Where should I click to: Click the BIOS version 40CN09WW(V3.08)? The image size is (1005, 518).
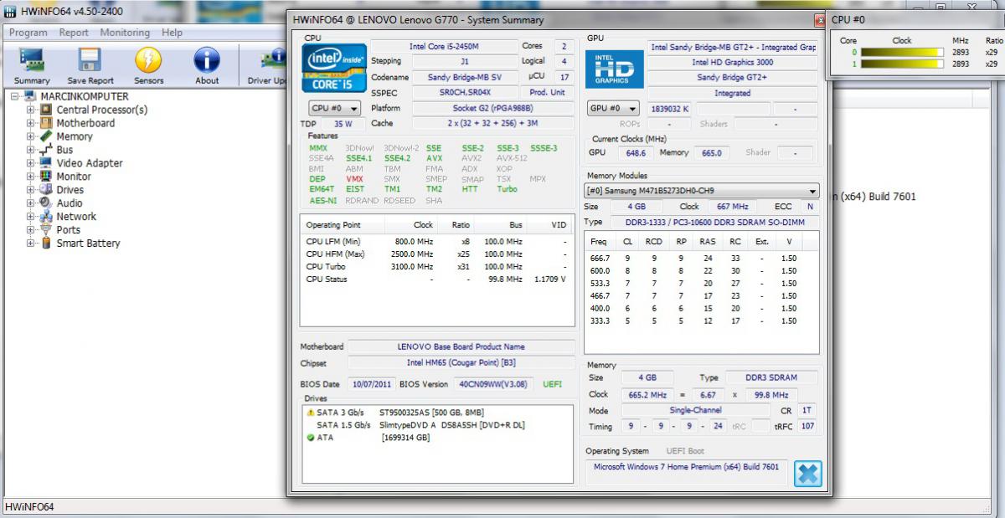tap(493, 384)
